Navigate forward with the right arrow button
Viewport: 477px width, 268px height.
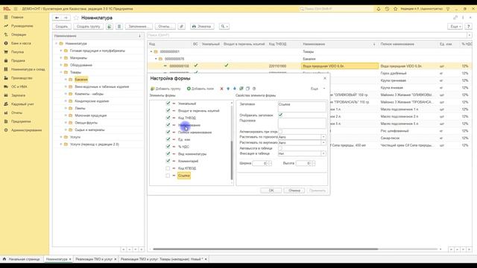click(x=66, y=18)
